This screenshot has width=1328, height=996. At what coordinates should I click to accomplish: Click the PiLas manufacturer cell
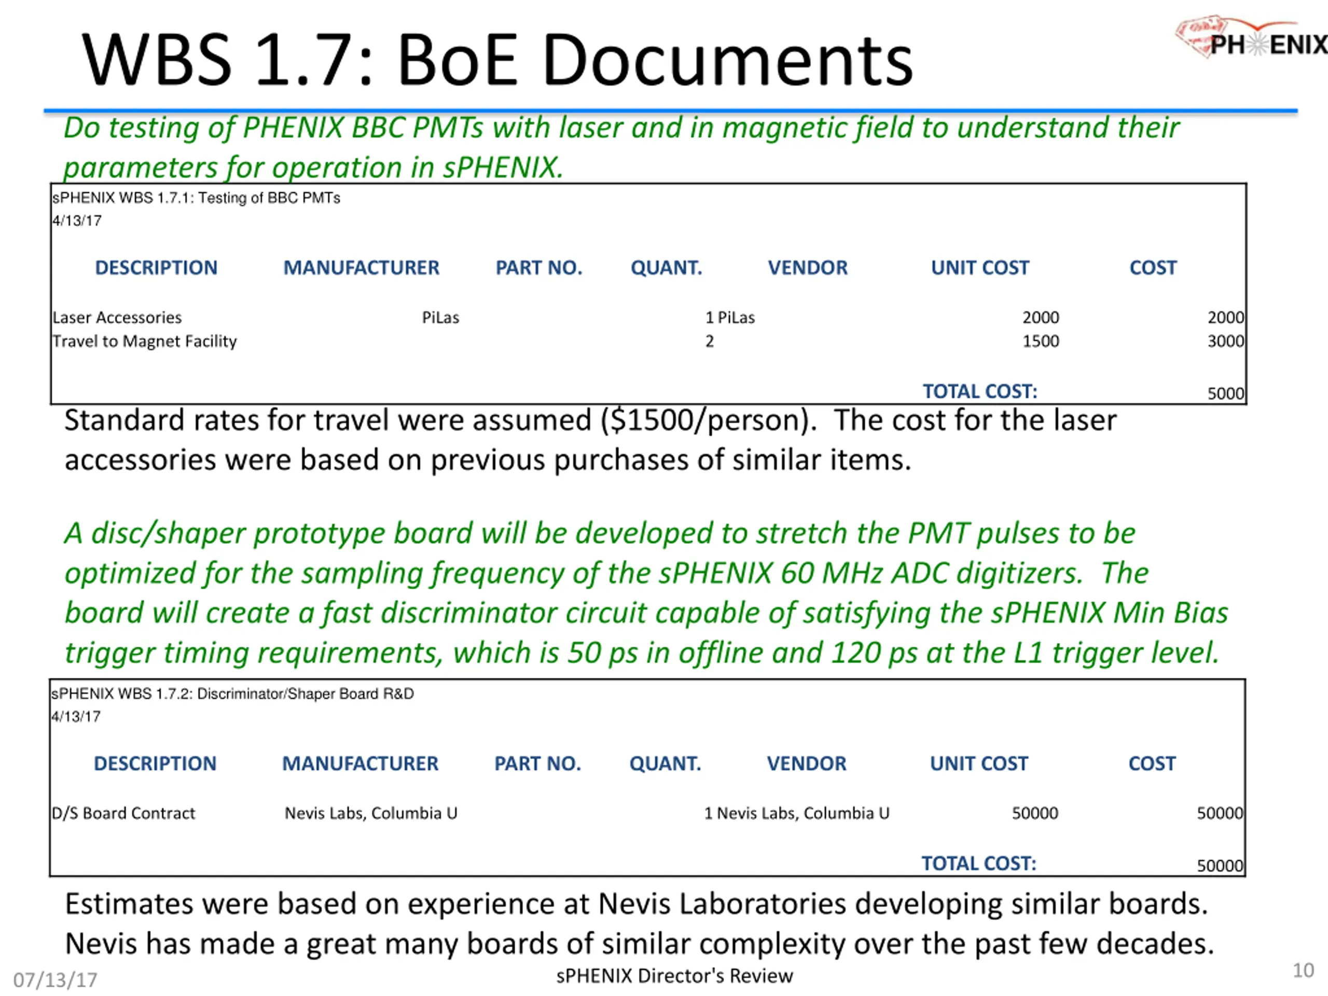point(440,317)
